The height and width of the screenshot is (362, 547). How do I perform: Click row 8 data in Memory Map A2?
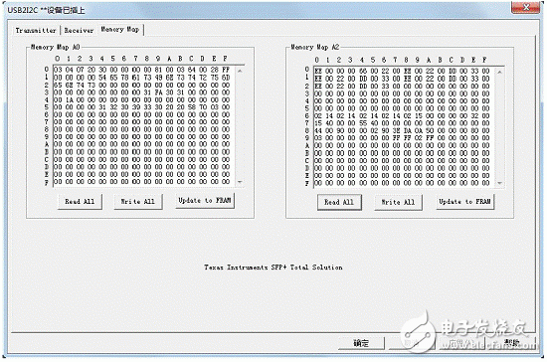402,131
